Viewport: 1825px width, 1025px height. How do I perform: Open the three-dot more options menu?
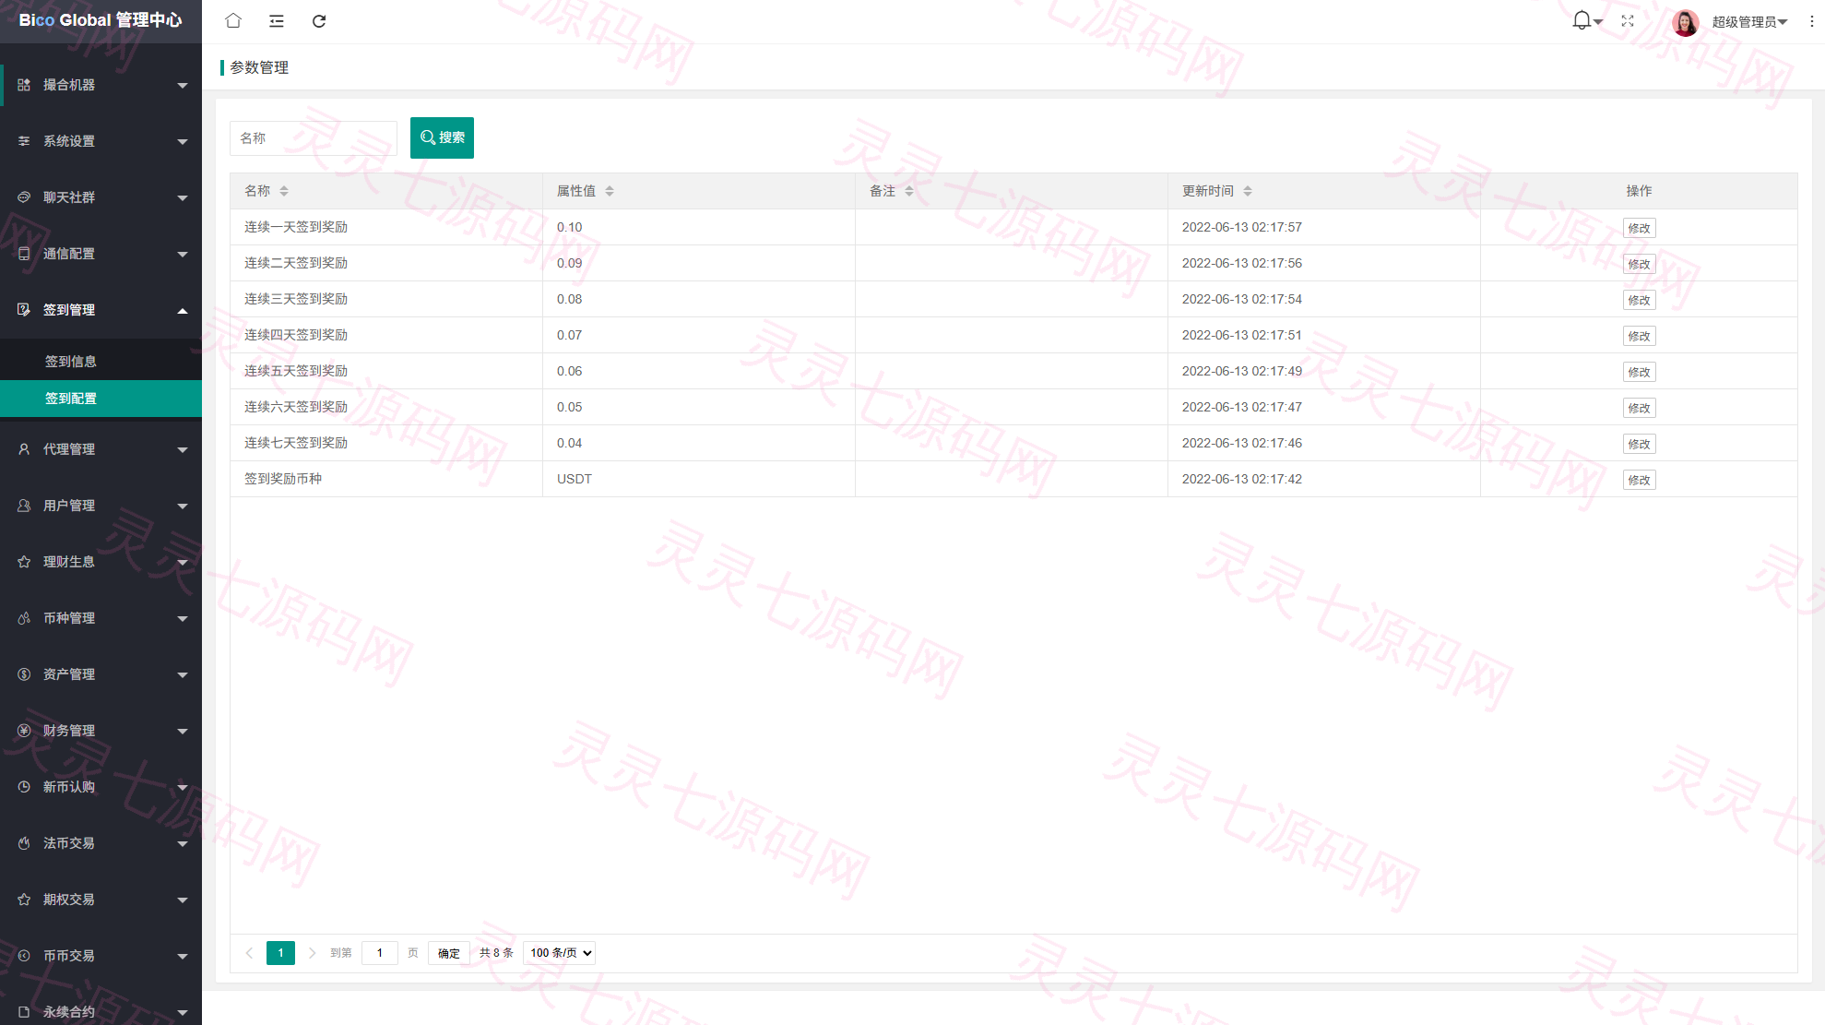tap(1811, 21)
